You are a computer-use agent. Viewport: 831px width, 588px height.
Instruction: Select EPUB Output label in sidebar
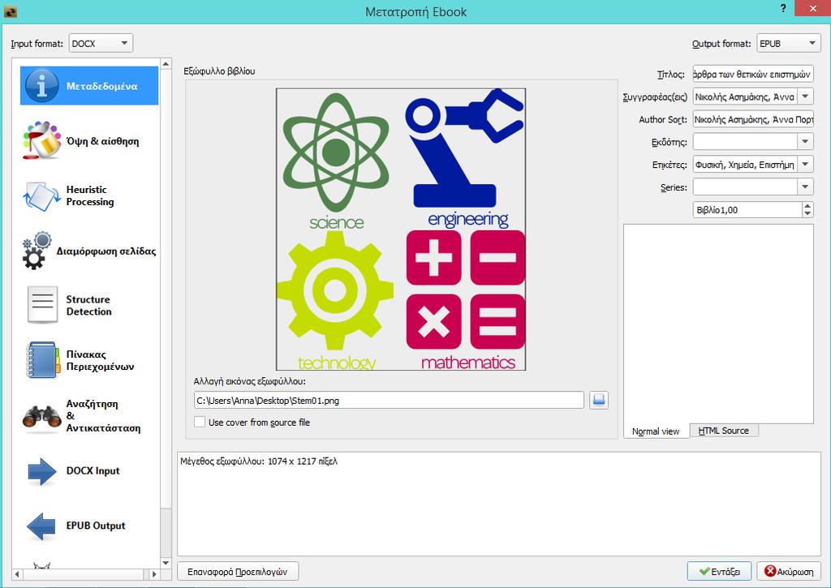[96, 526]
